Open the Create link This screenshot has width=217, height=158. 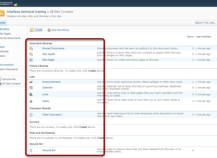click(38, 30)
